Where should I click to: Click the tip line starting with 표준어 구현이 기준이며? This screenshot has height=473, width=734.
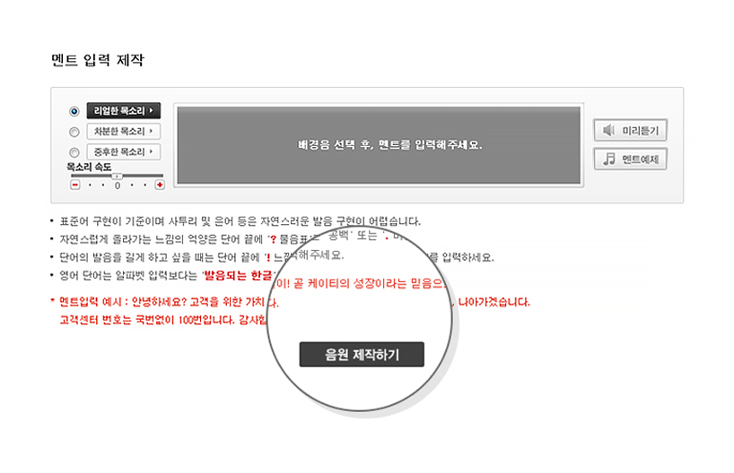(x=240, y=221)
